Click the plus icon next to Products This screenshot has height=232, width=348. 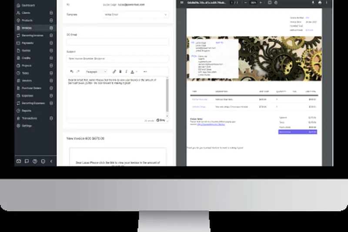51,20
